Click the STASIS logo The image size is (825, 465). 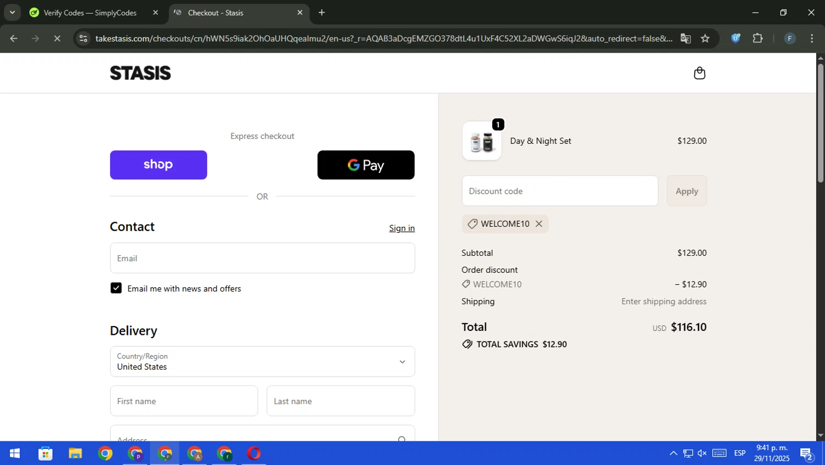pyautogui.click(x=140, y=73)
